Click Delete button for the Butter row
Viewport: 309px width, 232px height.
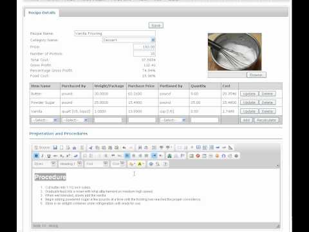tap(267, 94)
